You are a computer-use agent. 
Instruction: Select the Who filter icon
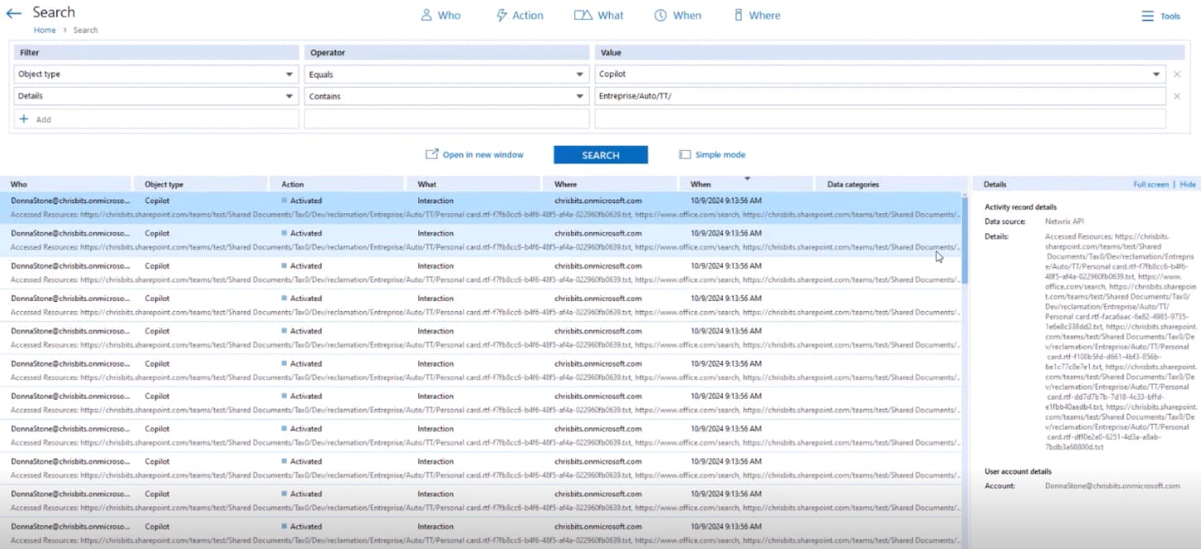[427, 16]
